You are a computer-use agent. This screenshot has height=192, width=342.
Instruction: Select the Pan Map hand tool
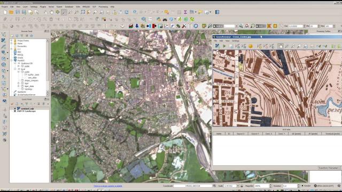click(51, 12)
